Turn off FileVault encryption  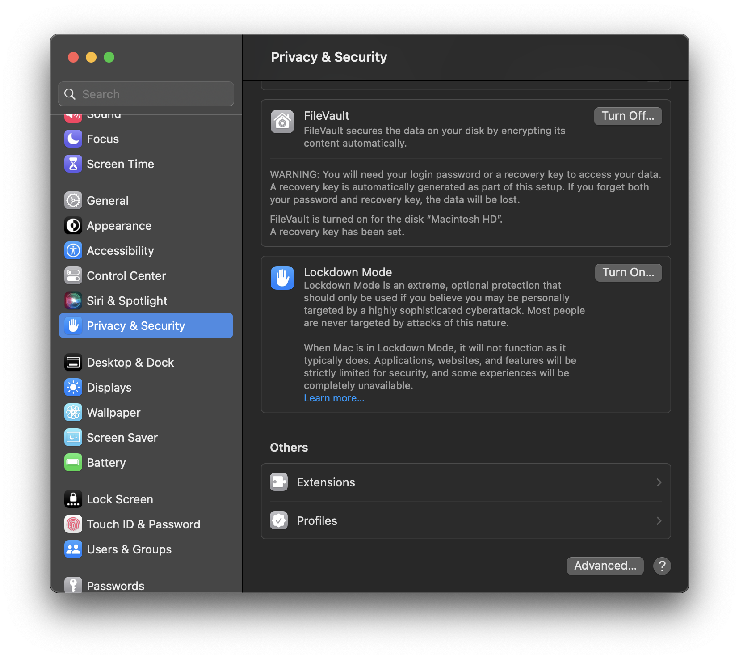628,116
